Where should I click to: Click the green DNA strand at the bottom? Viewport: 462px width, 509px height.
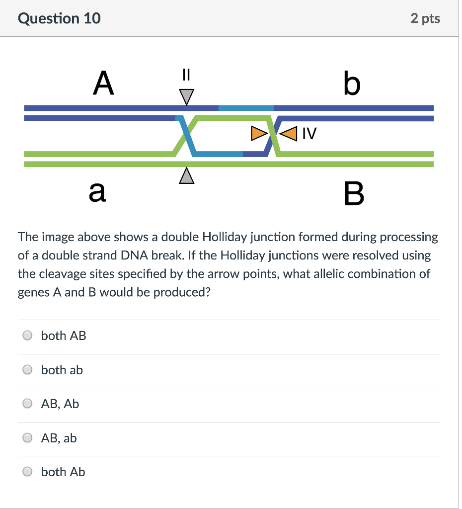[99, 164]
